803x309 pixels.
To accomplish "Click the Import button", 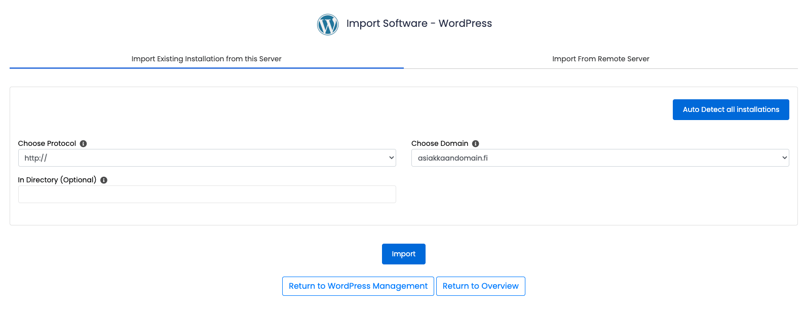I will point(404,254).
